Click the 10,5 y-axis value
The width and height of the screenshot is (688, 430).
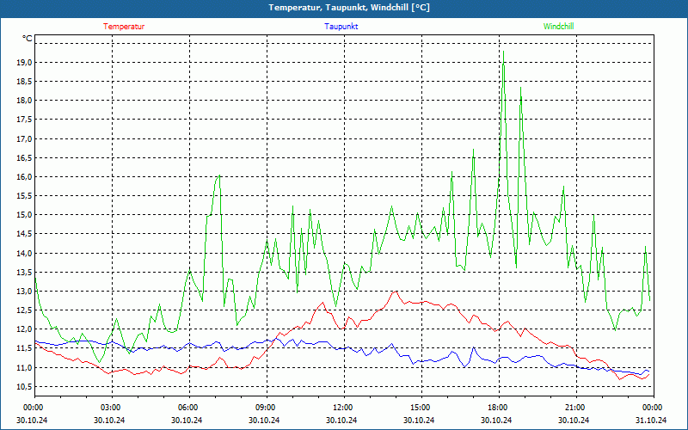pos(25,386)
